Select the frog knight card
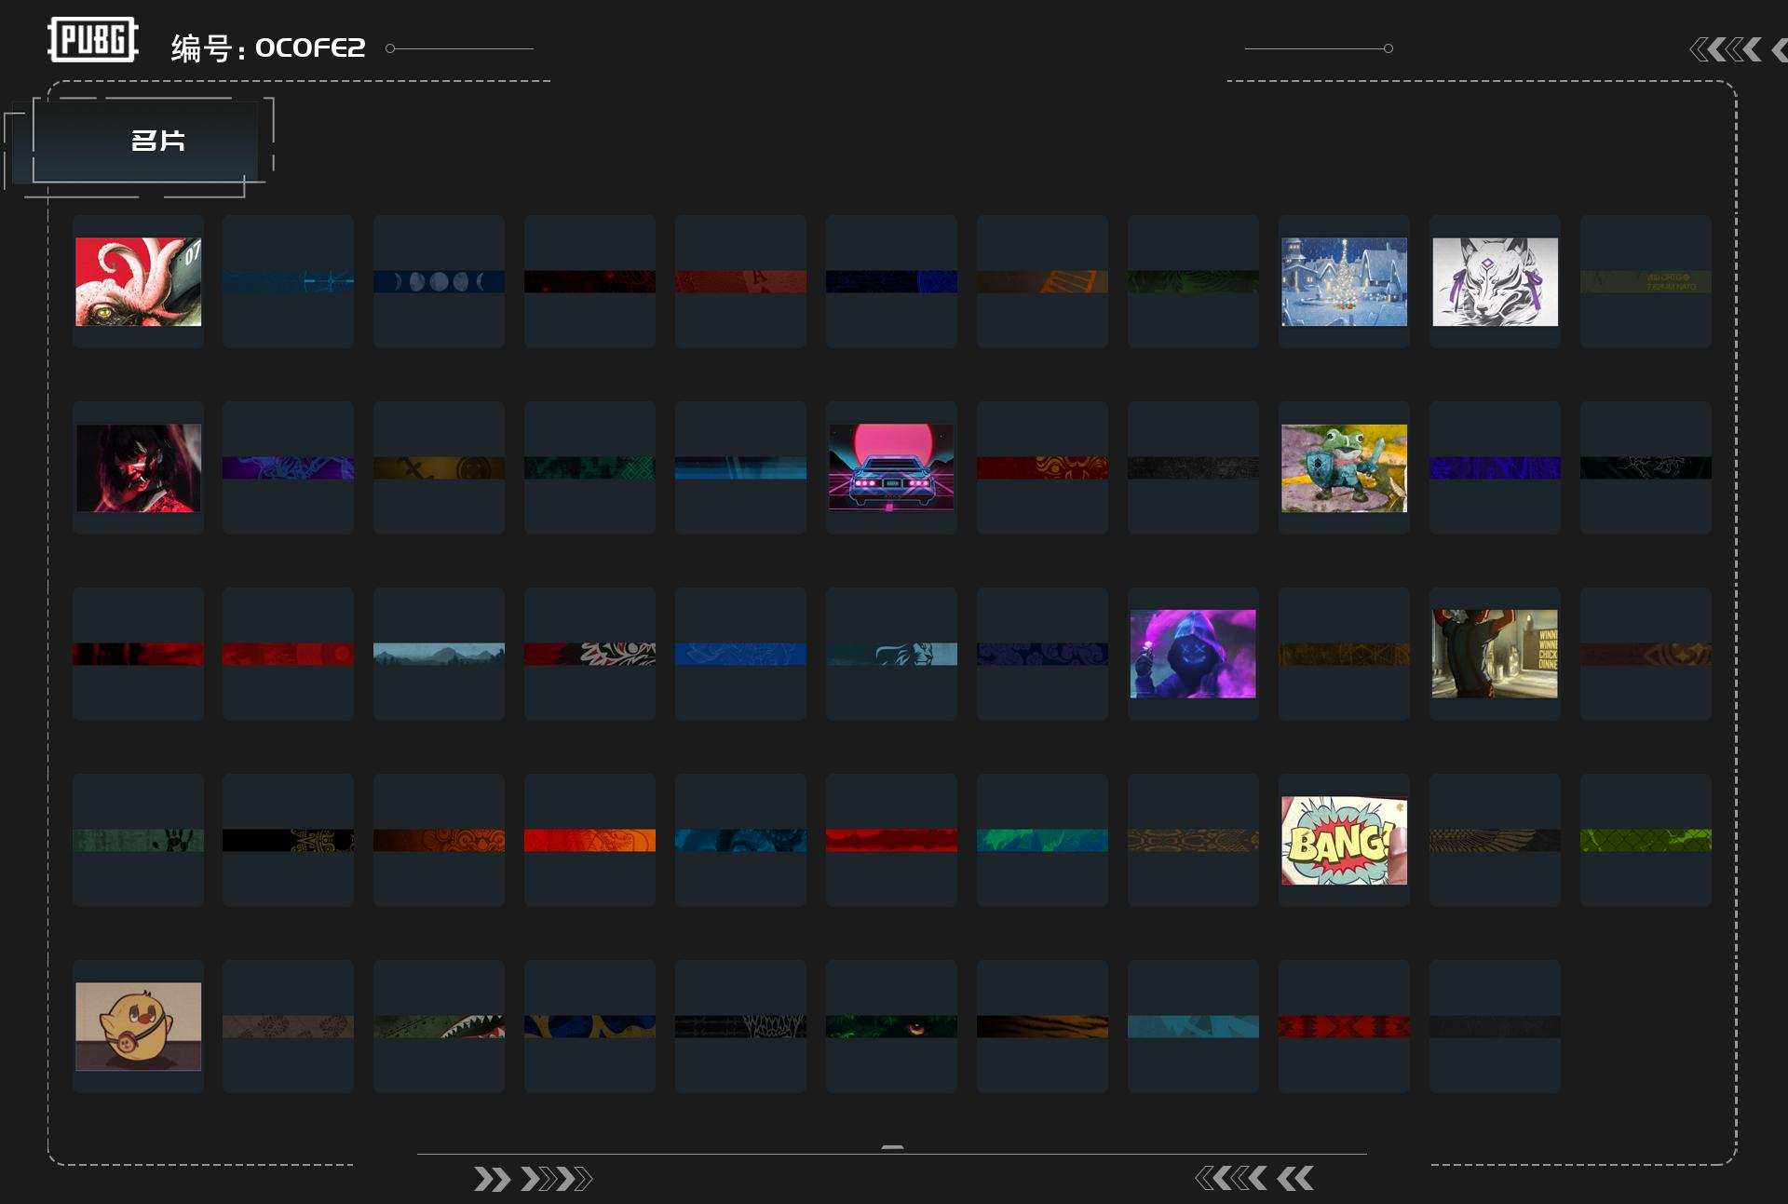Screen dimensions: 1788x1204 [1344, 467]
